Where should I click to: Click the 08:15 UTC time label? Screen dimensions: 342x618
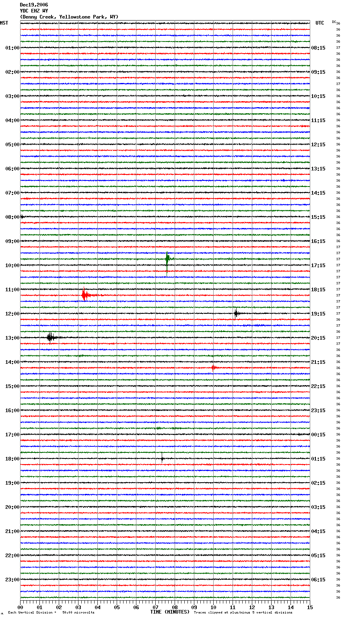pyautogui.click(x=318, y=48)
